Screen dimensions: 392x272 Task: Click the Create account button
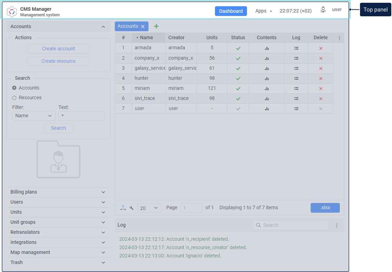[x=58, y=49]
